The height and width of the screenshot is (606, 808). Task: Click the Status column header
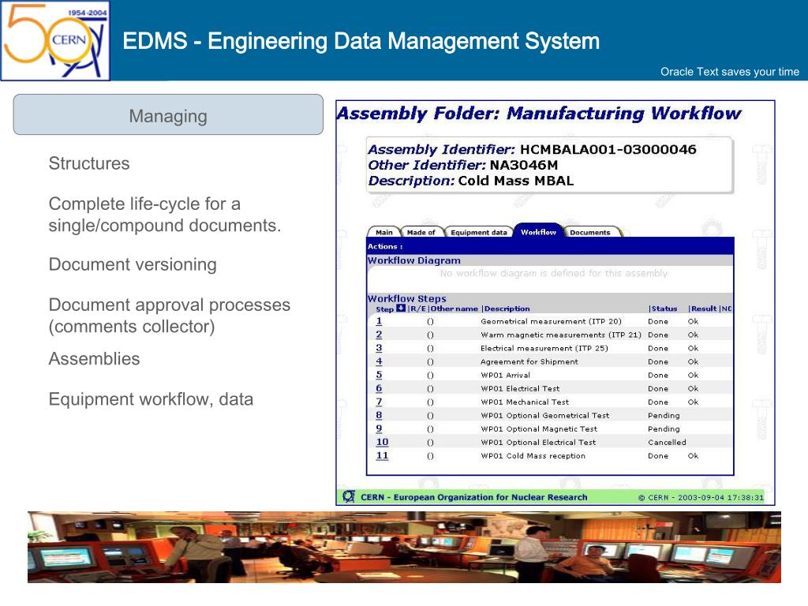coord(664,309)
